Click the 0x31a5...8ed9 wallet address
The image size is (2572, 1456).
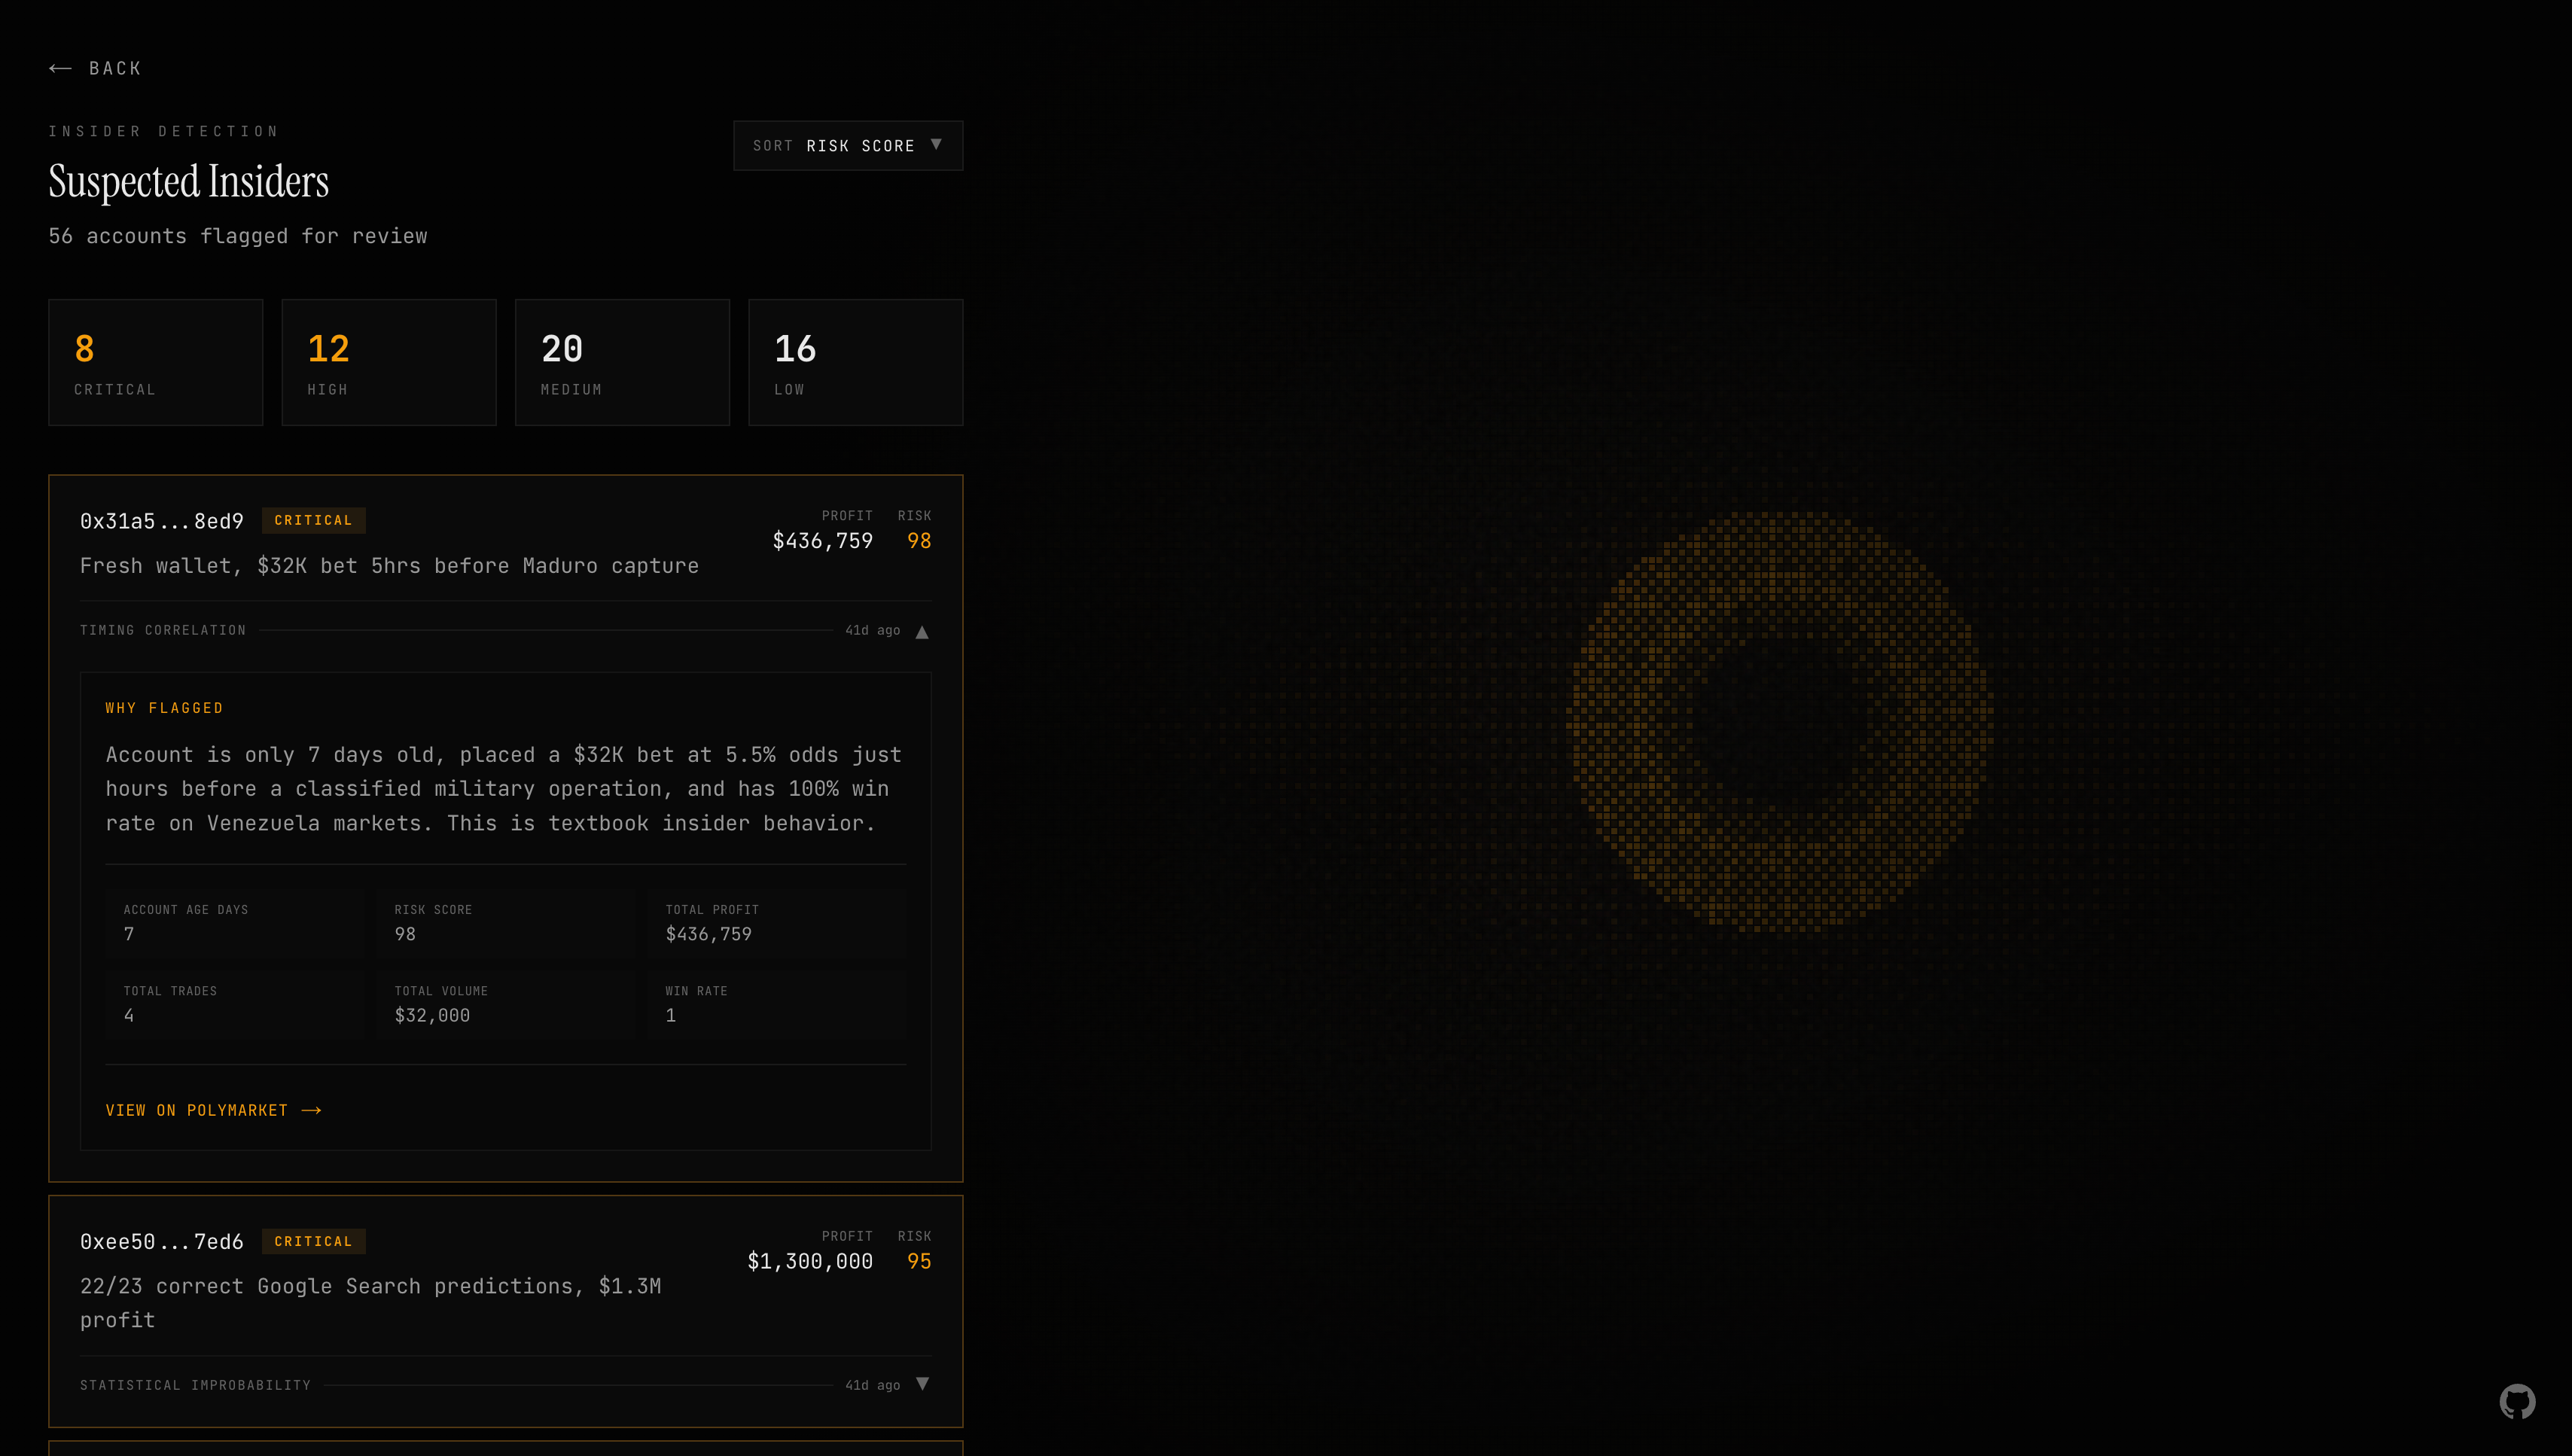coord(162,521)
